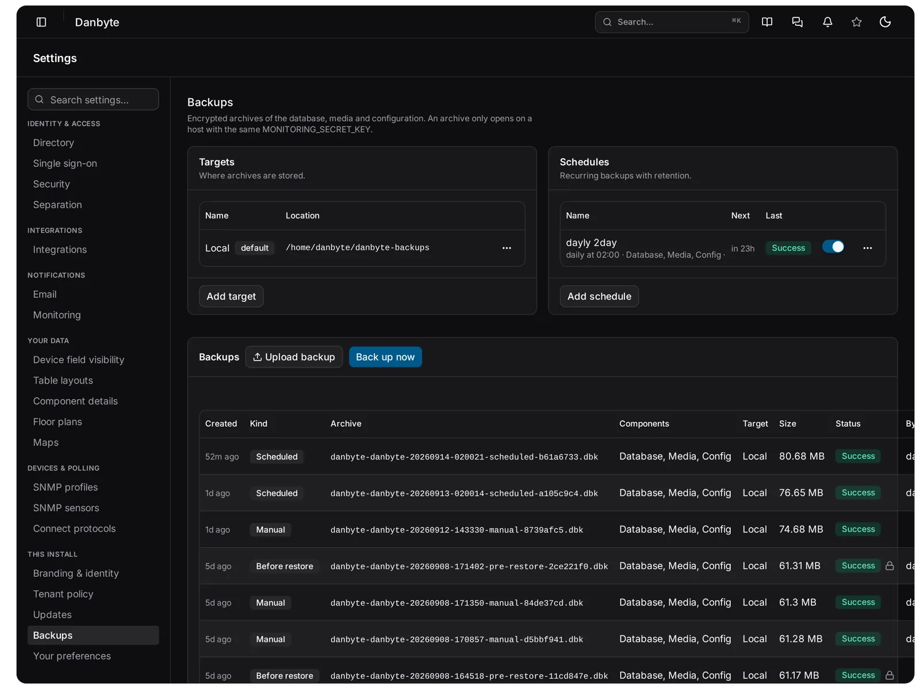Screen dimensions: 920x689
Task: Open Device field visibility settings
Action: (x=79, y=360)
